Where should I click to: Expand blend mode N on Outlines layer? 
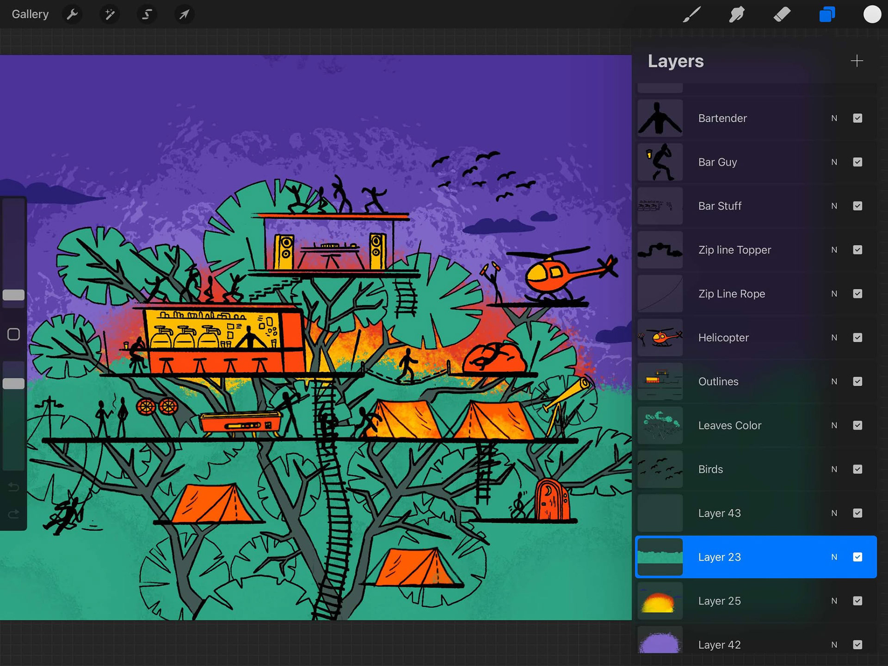pyautogui.click(x=834, y=382)
